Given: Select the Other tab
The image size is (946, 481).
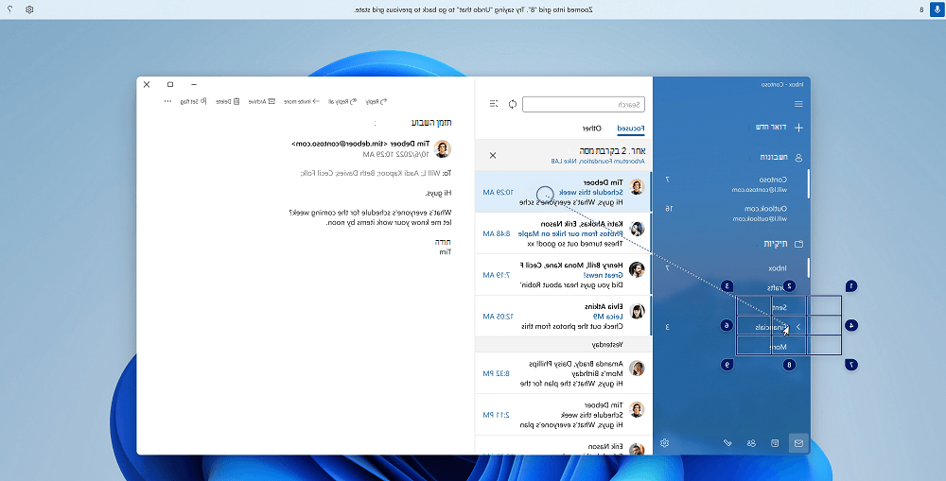Looking at the screenshot, I should click(591, 129).
